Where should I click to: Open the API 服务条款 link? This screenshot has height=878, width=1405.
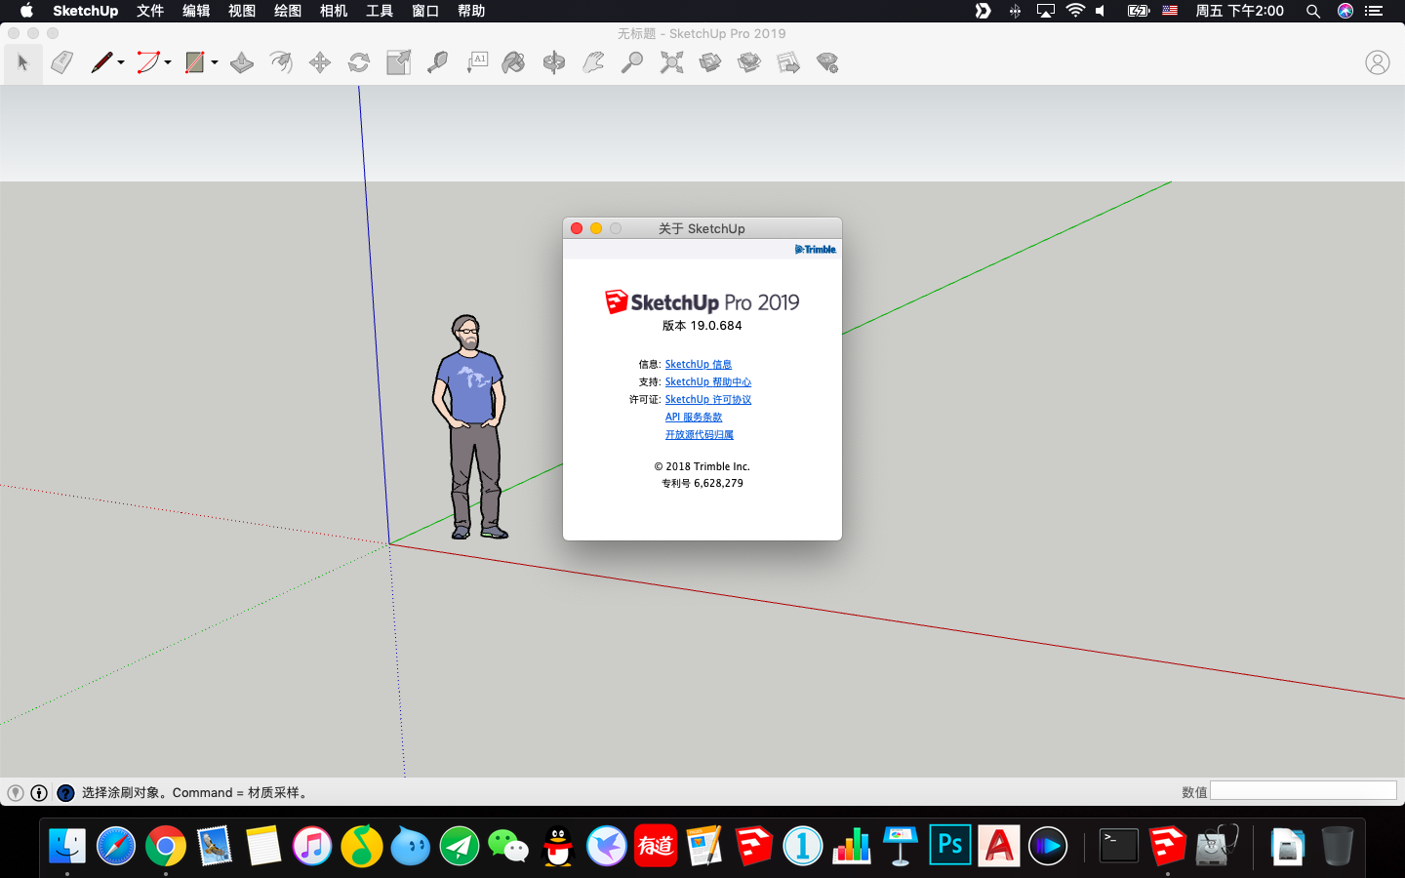point(694,418)
